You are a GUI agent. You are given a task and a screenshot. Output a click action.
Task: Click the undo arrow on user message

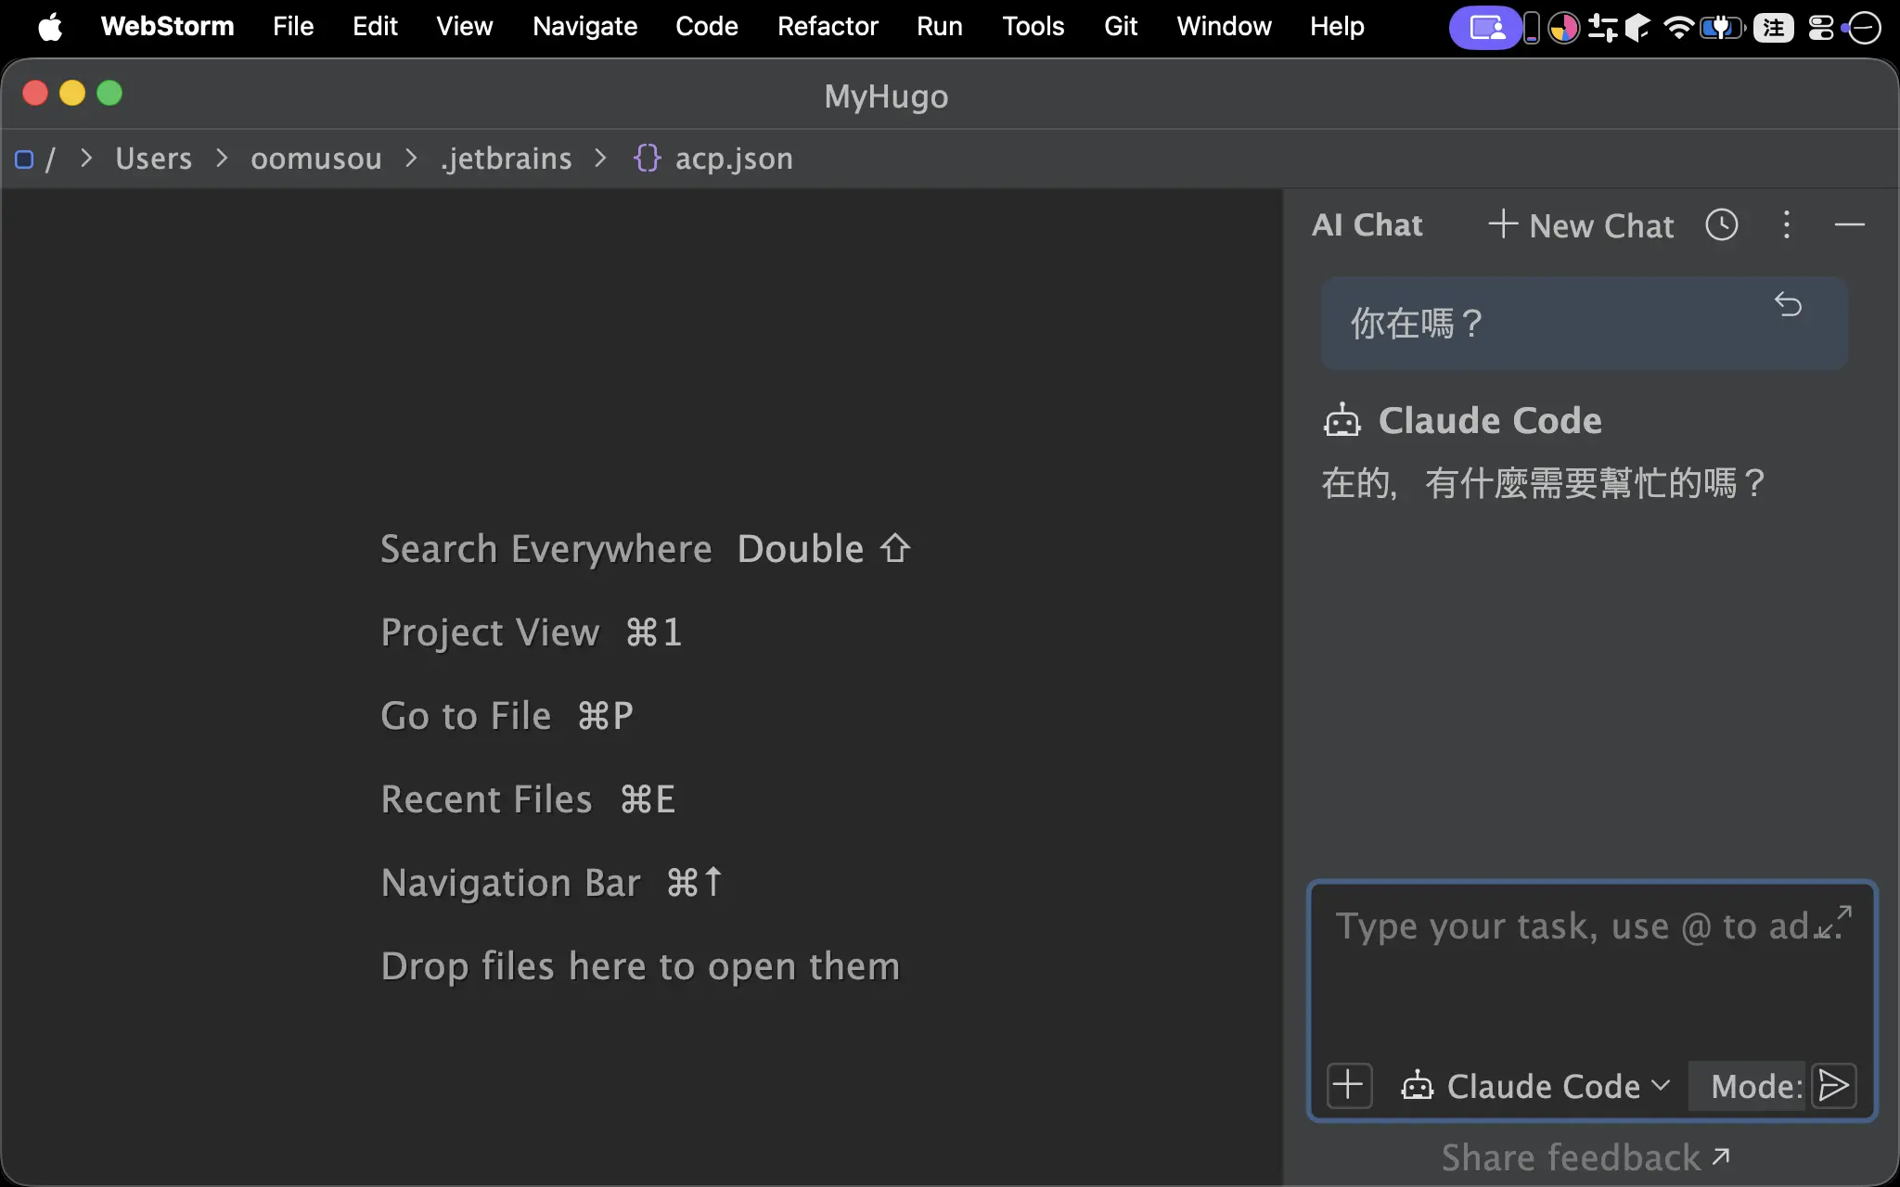(x=1788, y=304)
